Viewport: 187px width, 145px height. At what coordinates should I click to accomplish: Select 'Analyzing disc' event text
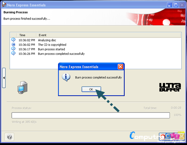pyautogui.click(x=47, y=40)
